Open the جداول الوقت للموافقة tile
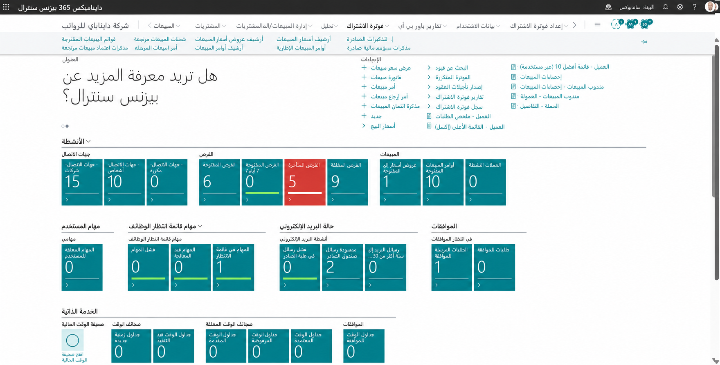 [364, 346]
